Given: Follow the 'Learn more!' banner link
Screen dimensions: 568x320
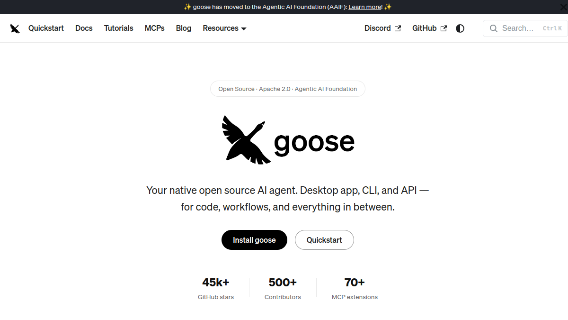Looking at the screenshot, I should point(365,7).
